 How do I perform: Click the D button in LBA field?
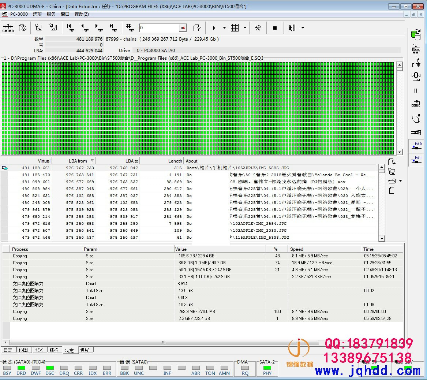[x=183, y=28]
